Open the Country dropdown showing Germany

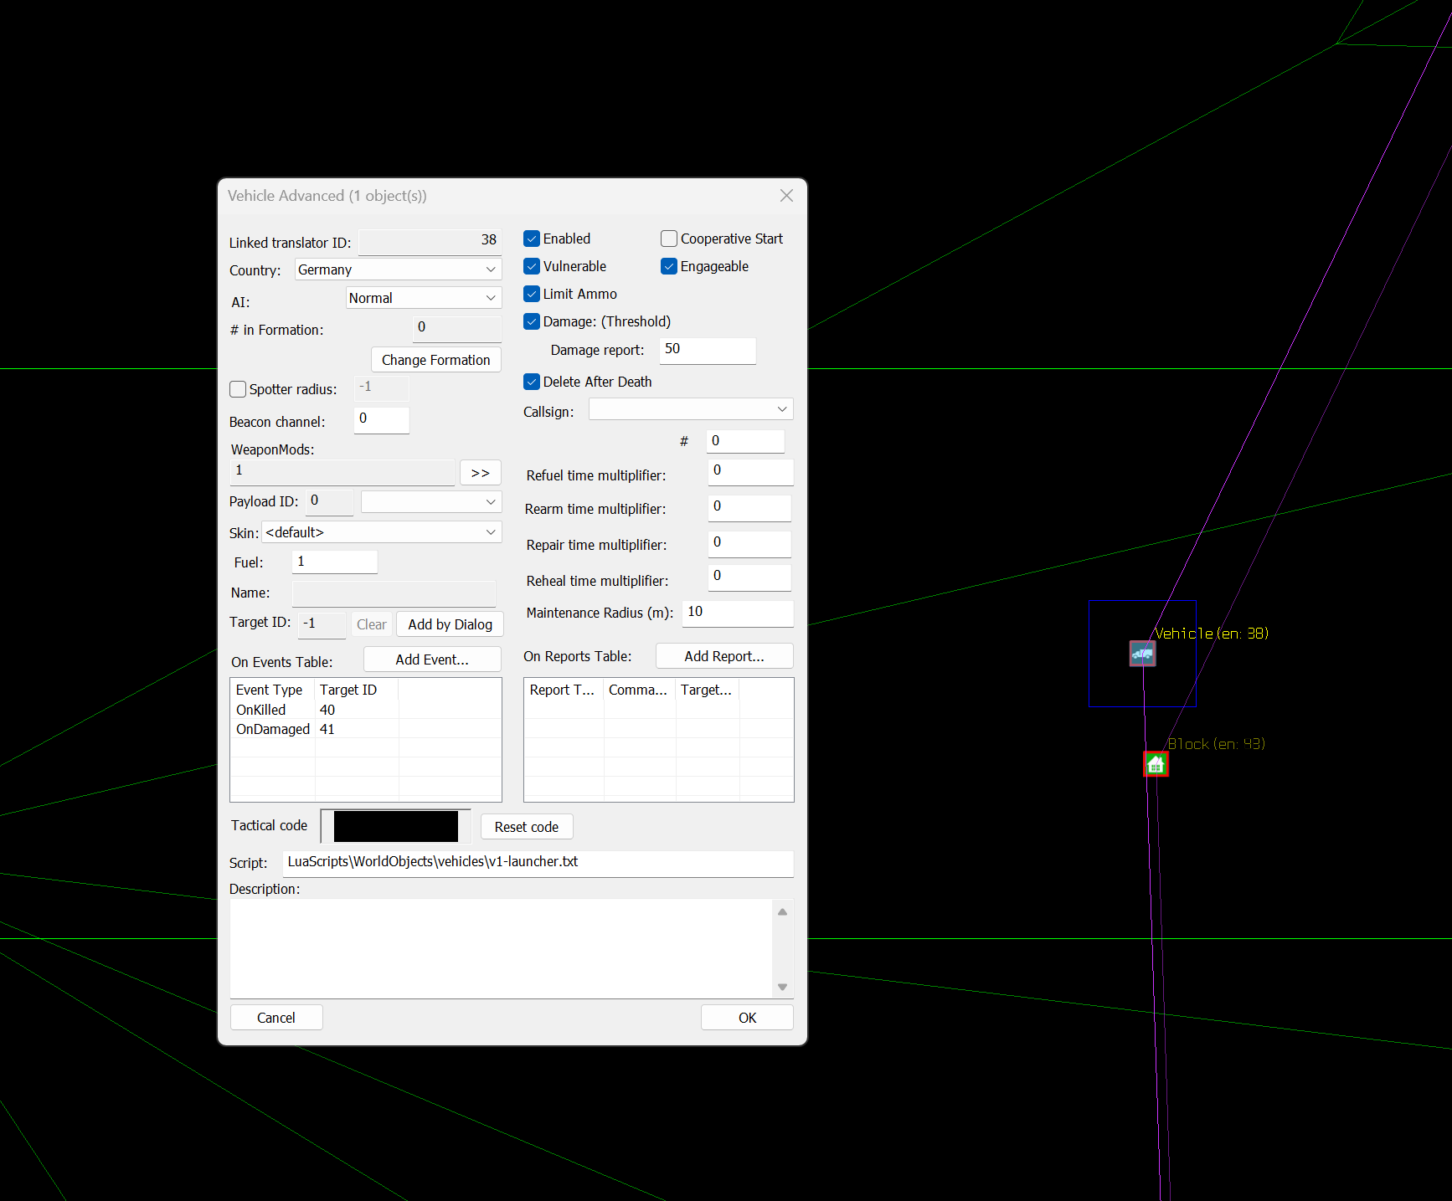point(398,269)
